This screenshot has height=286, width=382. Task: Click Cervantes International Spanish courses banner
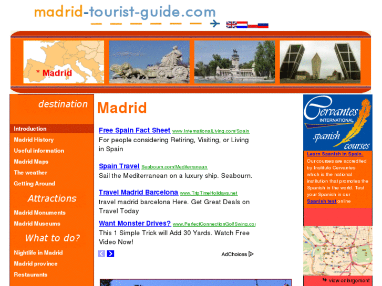pos(338,123)
